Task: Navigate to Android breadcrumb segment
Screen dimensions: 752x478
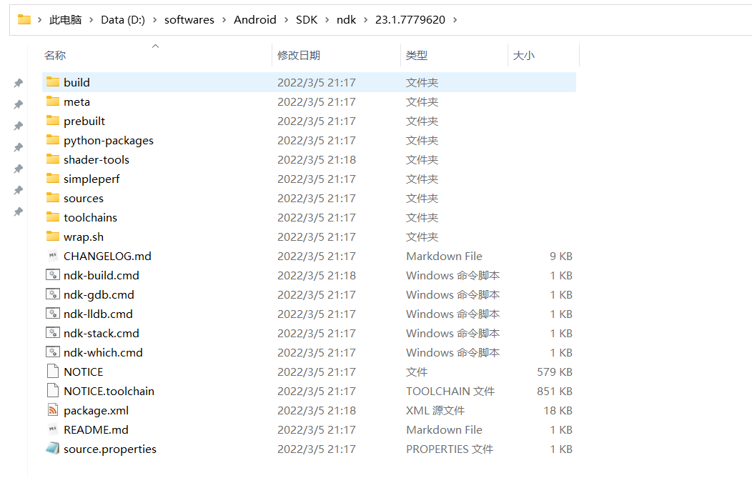Action: pos(255,20)
